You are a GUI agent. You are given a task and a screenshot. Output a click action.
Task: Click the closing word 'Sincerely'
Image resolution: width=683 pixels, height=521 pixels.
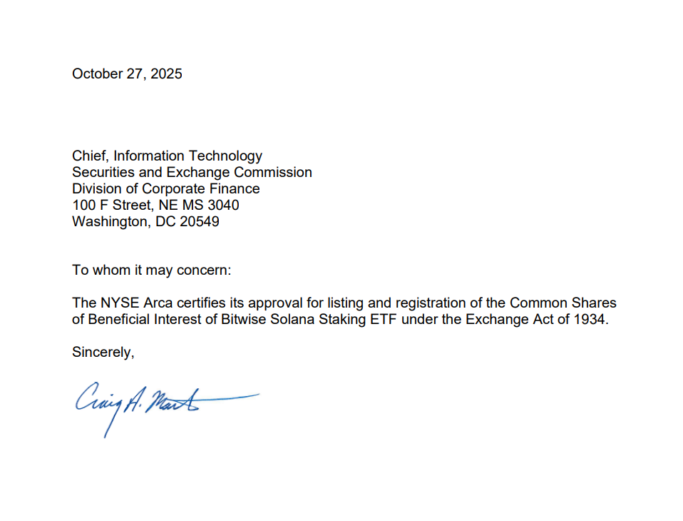pyautogui.click(x=103, y=351)
